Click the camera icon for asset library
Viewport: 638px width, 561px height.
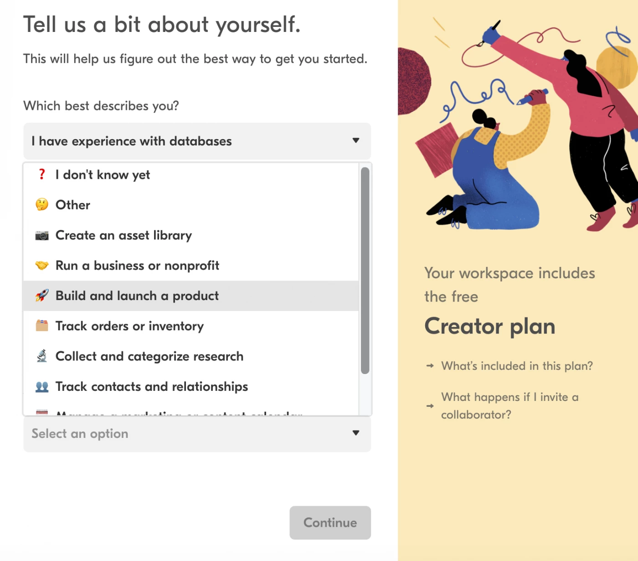click(42, 235)
